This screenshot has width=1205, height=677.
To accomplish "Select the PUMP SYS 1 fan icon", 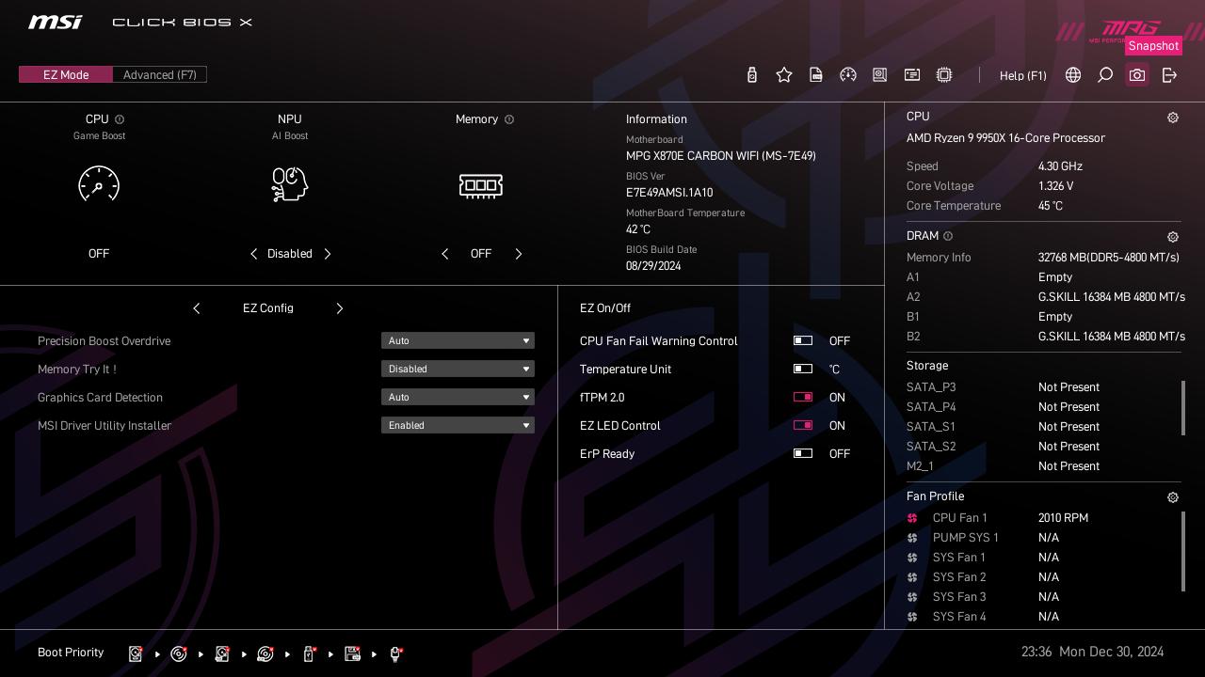I will [x=912, y=538].
